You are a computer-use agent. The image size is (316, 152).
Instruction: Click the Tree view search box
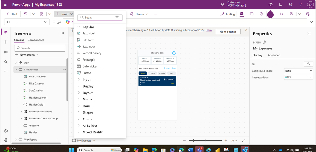[x=40, y=48]
